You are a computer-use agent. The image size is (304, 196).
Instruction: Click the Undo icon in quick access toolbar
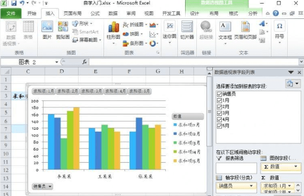pos(22,3)
